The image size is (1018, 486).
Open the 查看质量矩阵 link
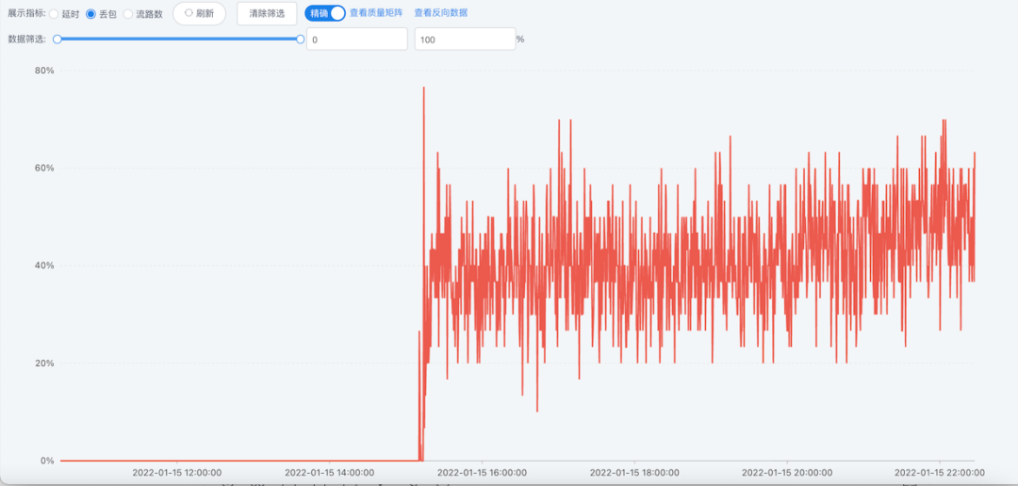[x=378, y=13]
